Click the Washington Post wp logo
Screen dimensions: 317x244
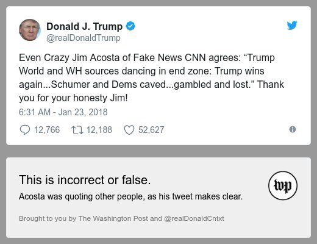pyautogui.click(x=283, y=185)
